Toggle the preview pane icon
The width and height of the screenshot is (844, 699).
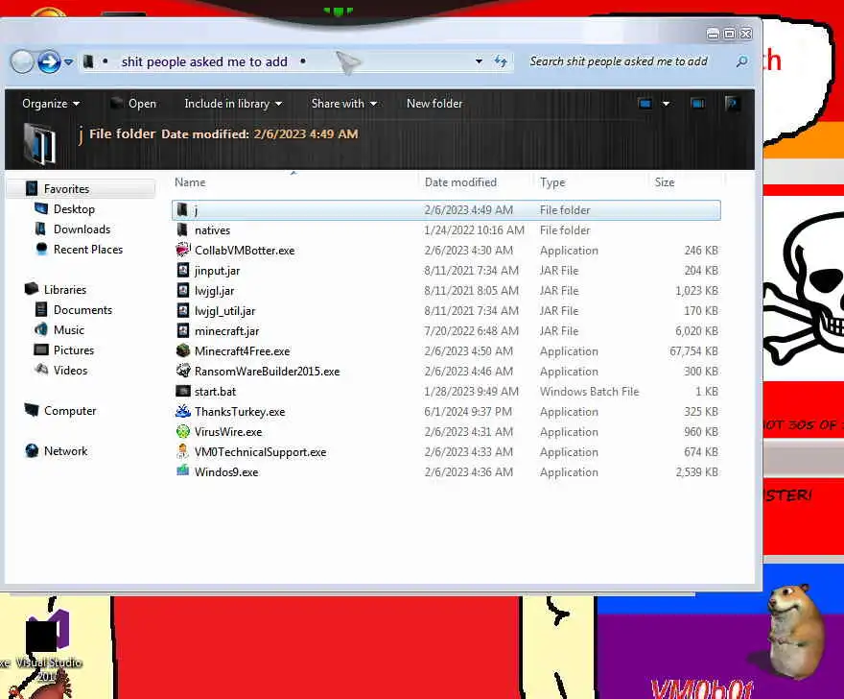point(698,104)
